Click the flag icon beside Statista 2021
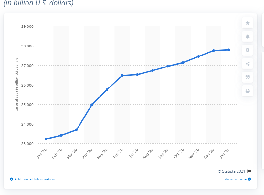264x195 pixels. point(249,171)
